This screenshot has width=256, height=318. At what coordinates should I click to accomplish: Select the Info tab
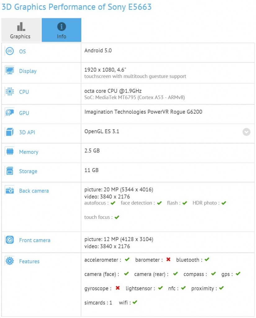pos(61,30)
